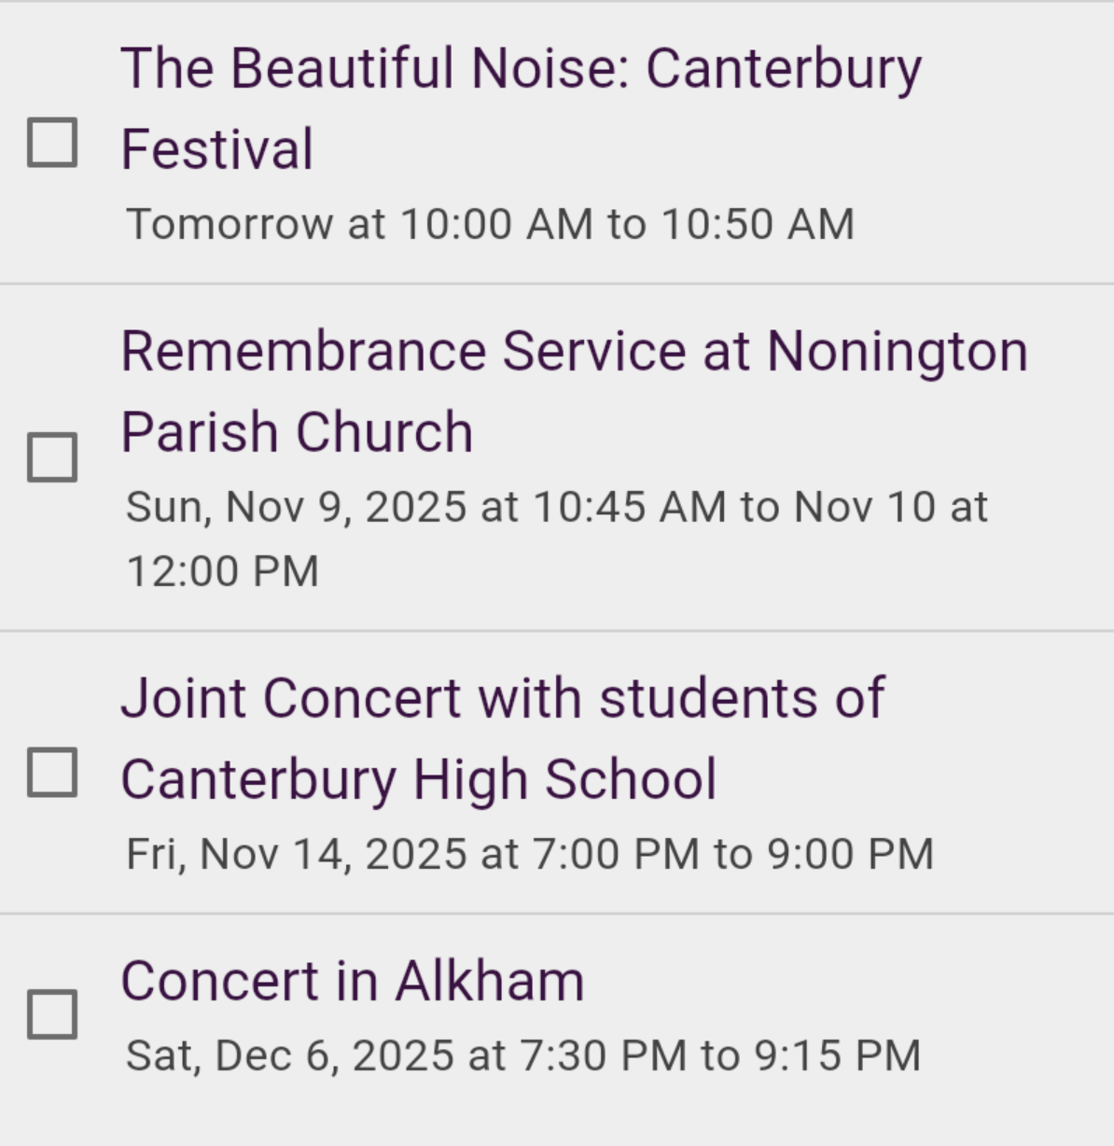Image resolution: width=1114 pixels, height=1146 pixels.
Task: Tick the Remembrance Service event checkbox
Action: click(52, 457)
